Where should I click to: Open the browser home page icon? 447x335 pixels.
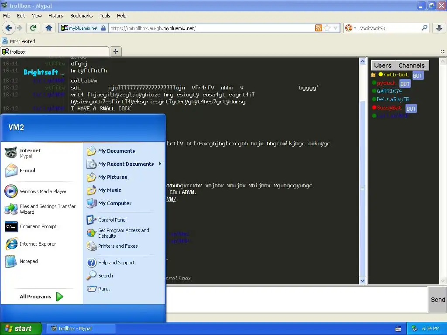tap(49, 28)
